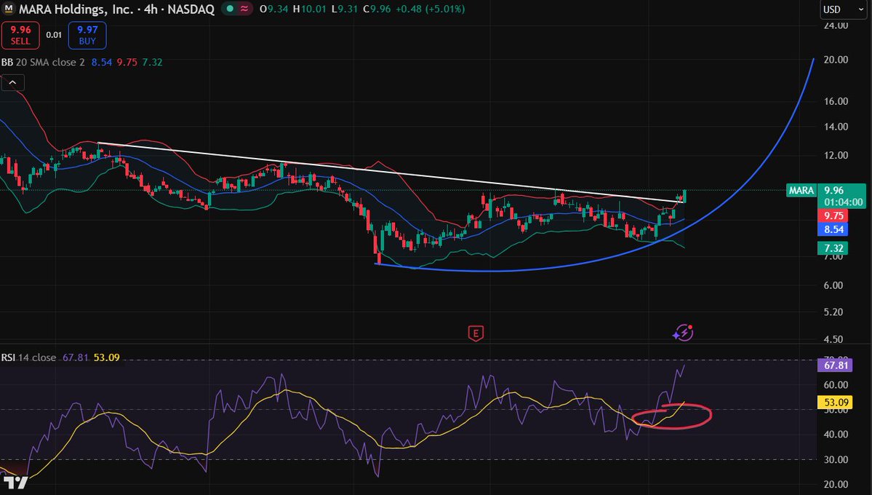Viewport: 872px width, 495px height.
Task: Click the spread value 0.01
Action: 54,35
